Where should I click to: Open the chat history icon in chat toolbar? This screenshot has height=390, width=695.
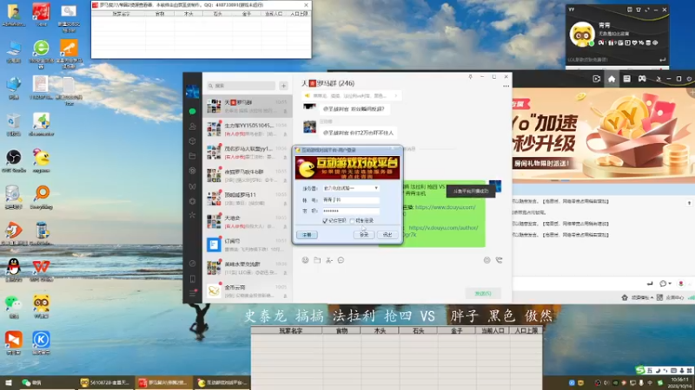[x=341, y=261]
